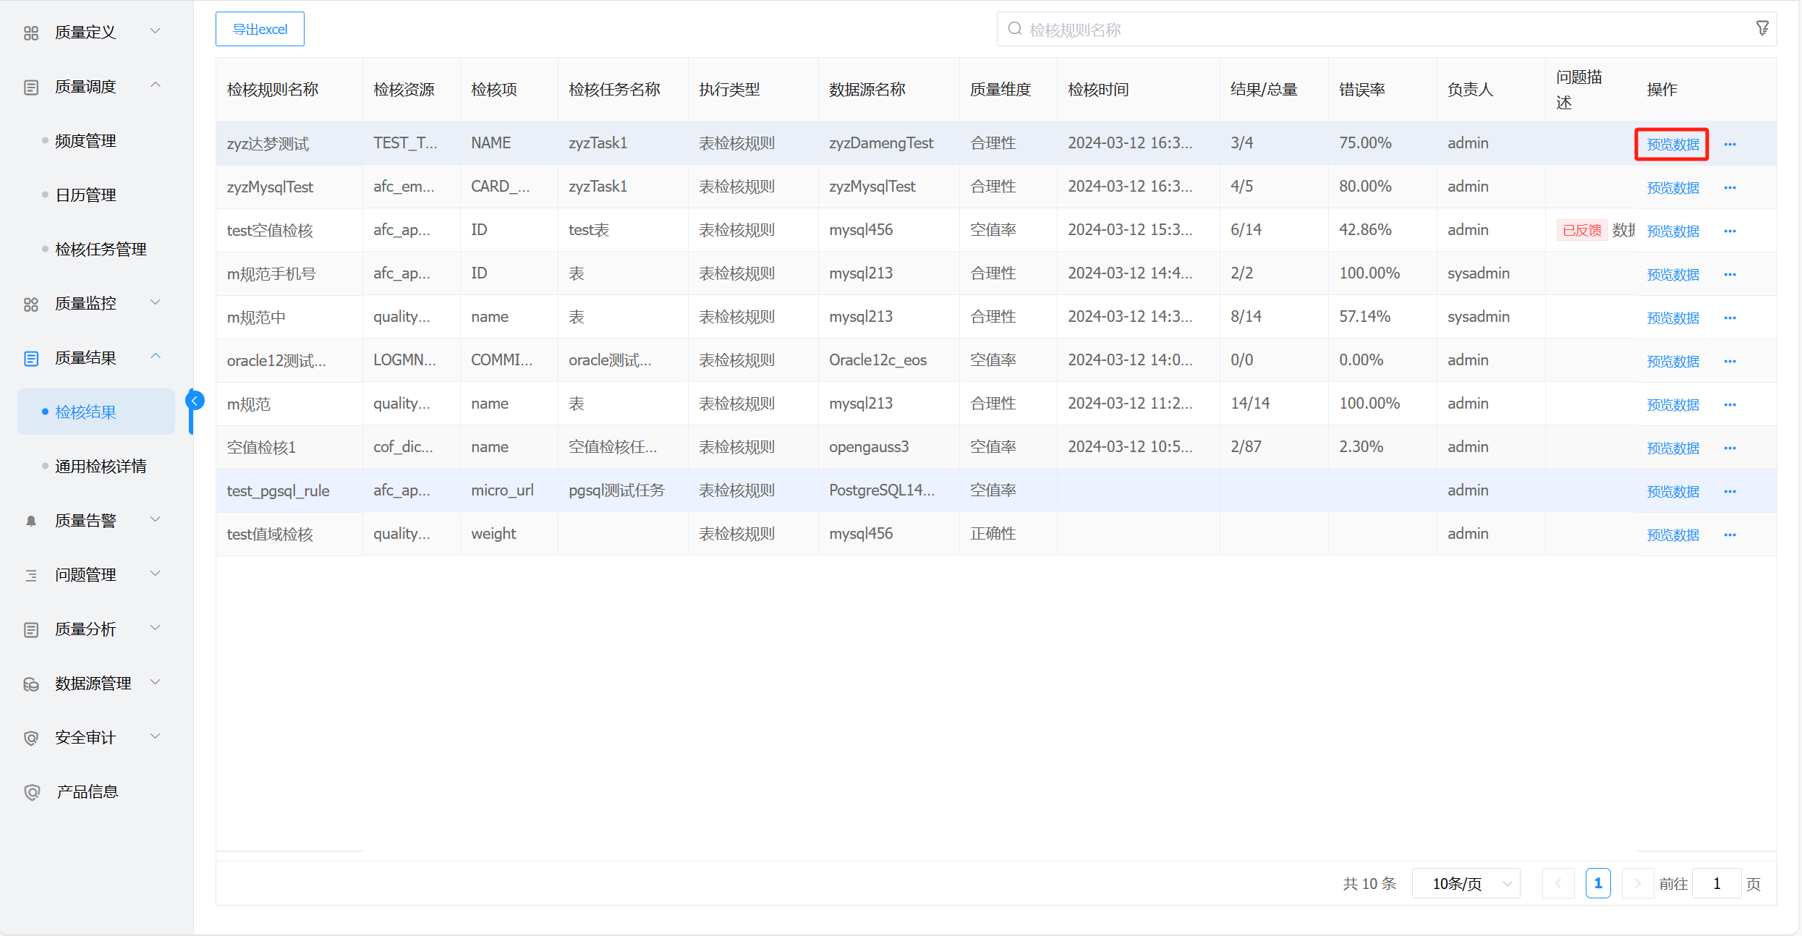This screenshot has width=1802, height=936.
Task: Click more options ellipsis for test_pgsql_rule row
Action: tap(1730, 491)
